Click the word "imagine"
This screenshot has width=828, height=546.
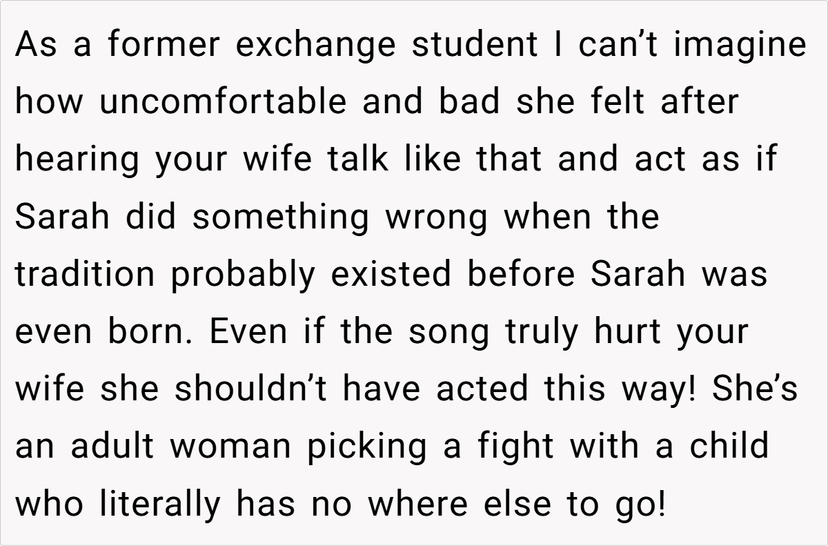tap(740, 46)
